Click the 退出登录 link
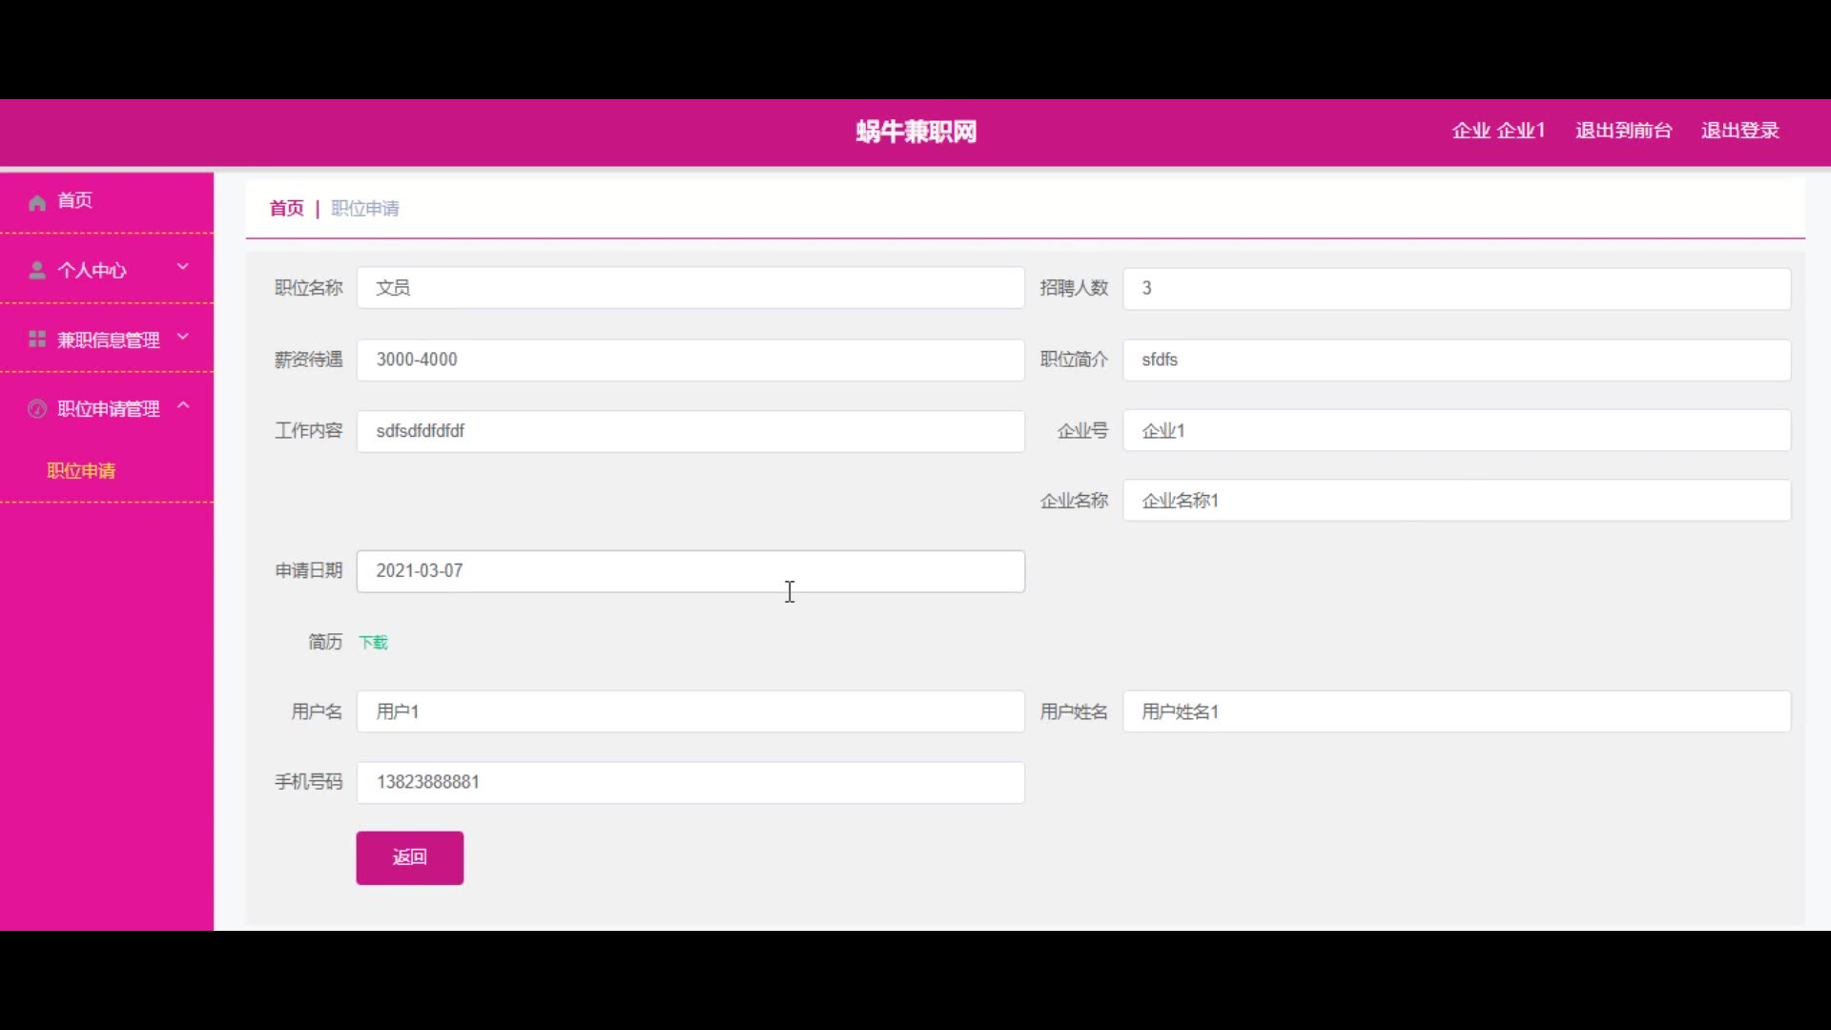The height and width of the screenshot is (1030, 1831). coord(1739,131)
